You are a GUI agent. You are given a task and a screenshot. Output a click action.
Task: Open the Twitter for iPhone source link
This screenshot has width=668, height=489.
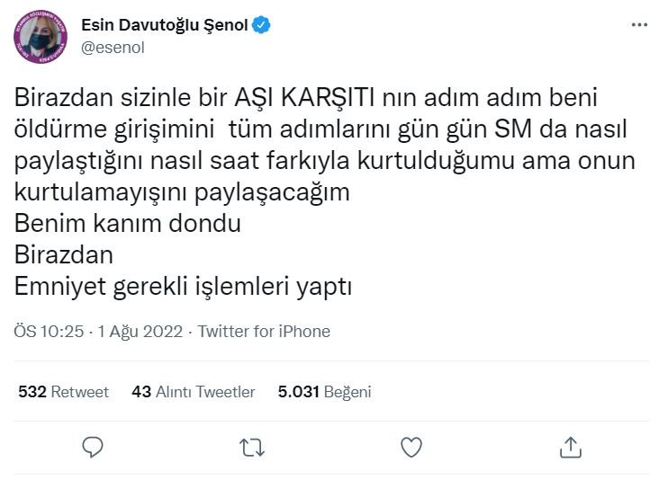[264, 332]
